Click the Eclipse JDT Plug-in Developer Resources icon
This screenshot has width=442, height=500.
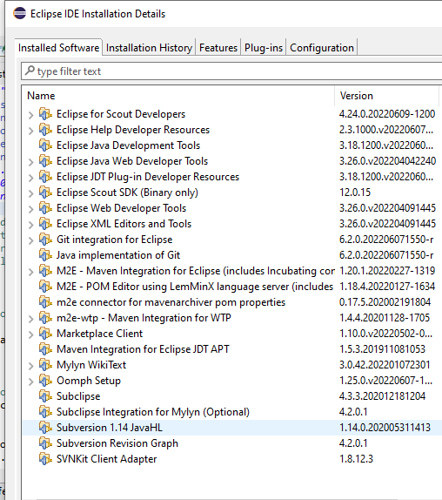(45, 176)
